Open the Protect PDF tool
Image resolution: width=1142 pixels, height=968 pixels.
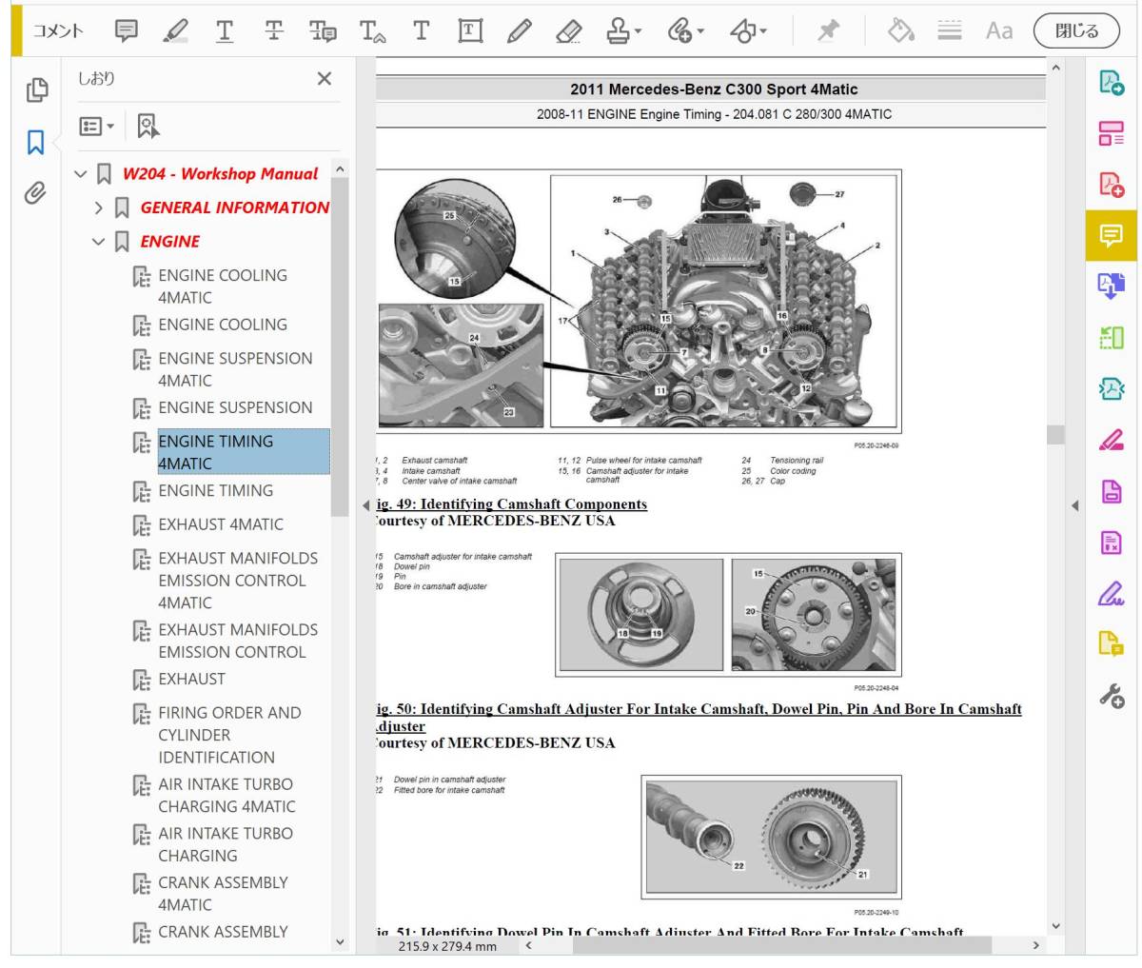click(x=1112, y=491)
